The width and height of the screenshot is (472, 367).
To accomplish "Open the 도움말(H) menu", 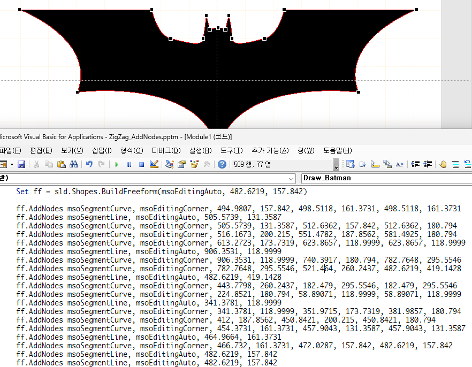I will coord(338,150).
